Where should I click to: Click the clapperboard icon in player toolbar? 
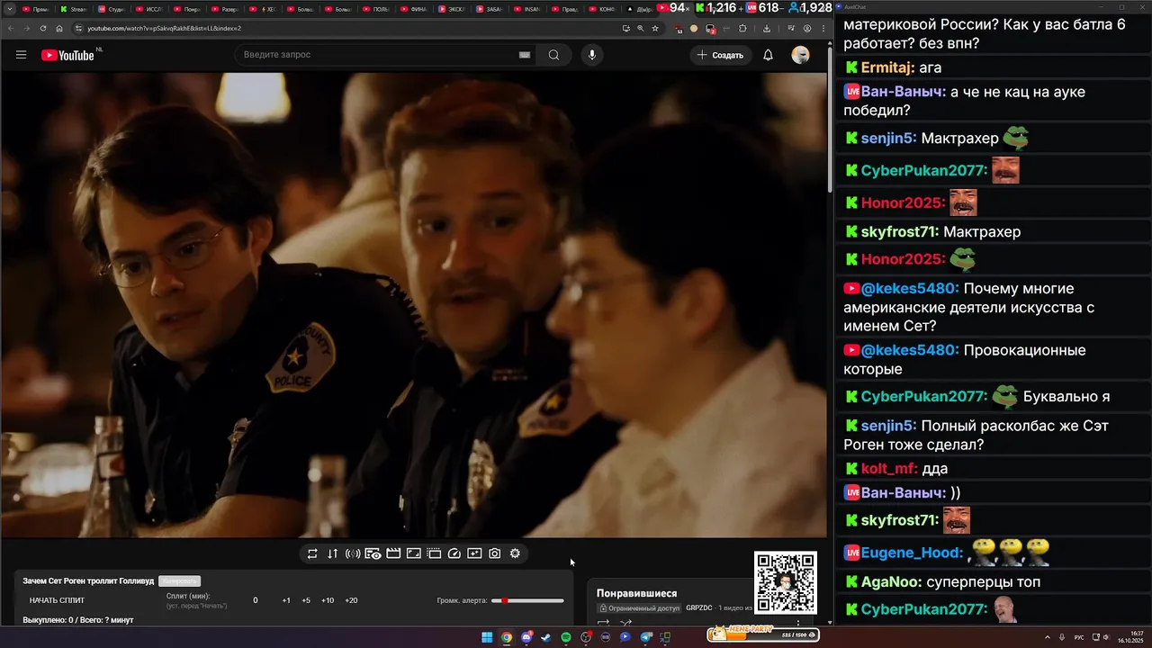tap(393, 553)
